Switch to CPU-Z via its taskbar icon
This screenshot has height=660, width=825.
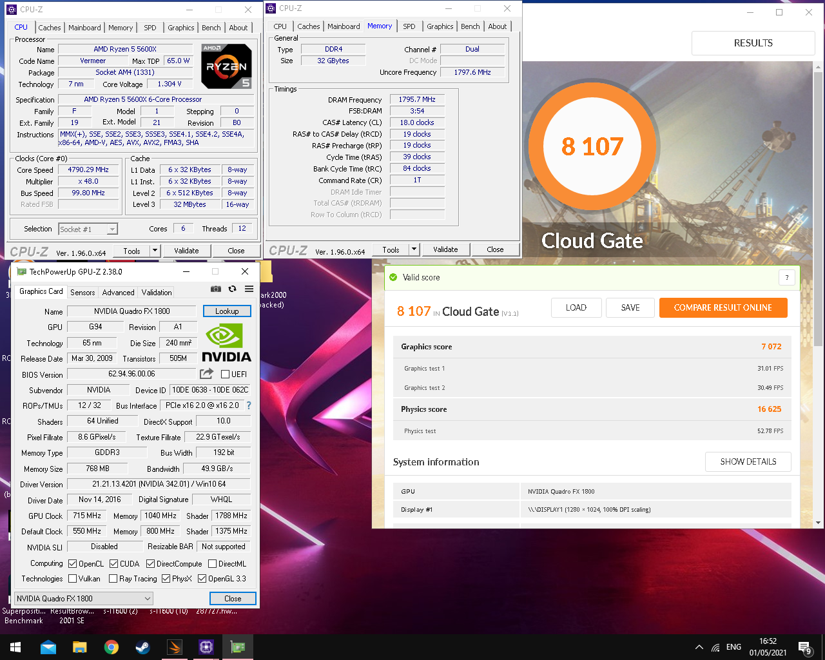pos(206,647)
